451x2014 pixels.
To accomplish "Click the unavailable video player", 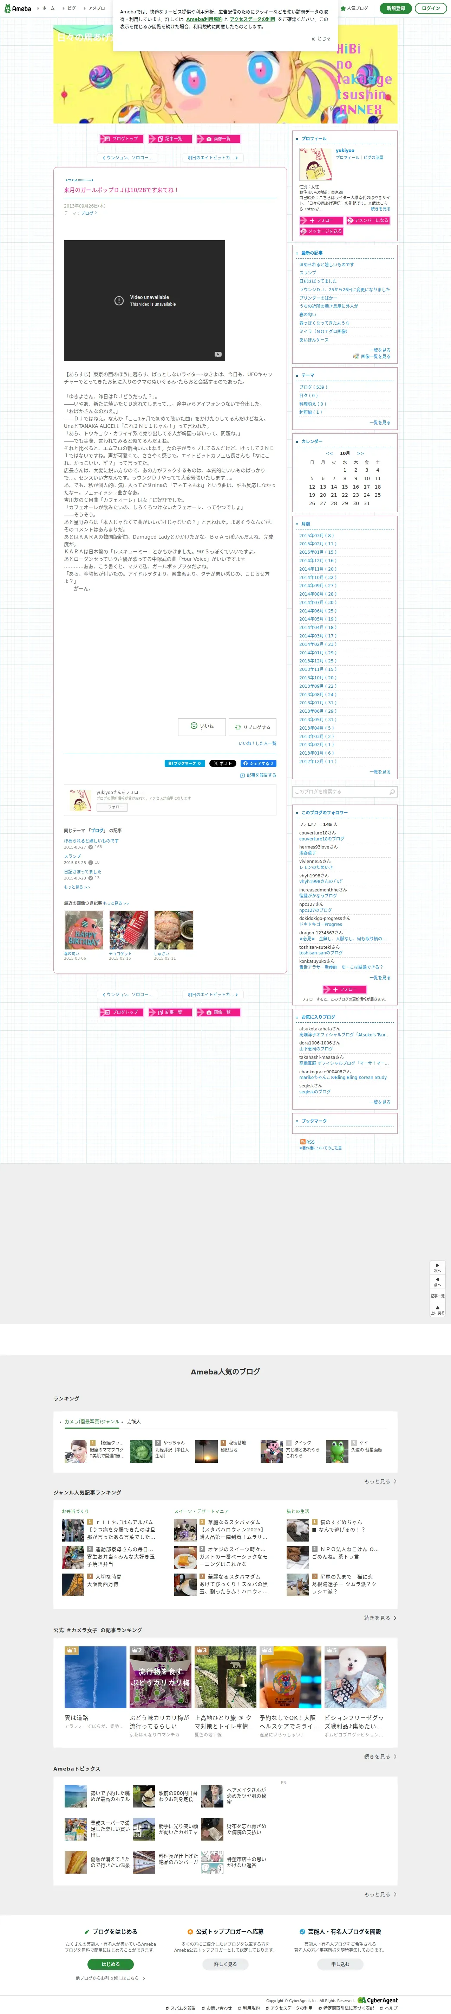I will click(x=144, y=301).
